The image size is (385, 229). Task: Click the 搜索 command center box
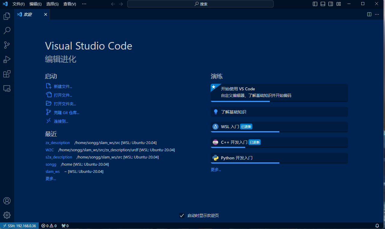200,4
